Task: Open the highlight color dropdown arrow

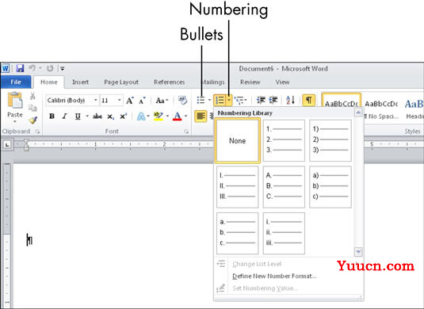Action: [x=167, y=116]
